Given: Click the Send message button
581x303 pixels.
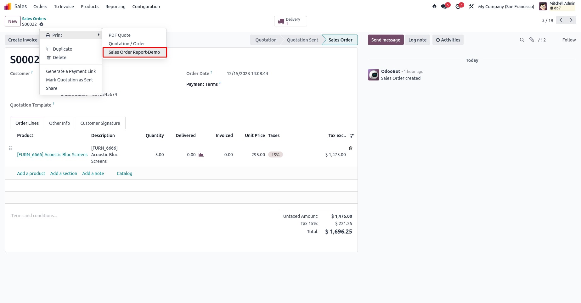Looking at the screenshot, I should pyautogui.click(x=386, y=40).
